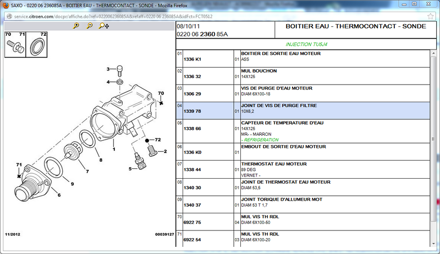Image resolution: width=440 pixels, height=254 pixels.
Task: Click the site identity globe icon
Action: tap(9, 16)
